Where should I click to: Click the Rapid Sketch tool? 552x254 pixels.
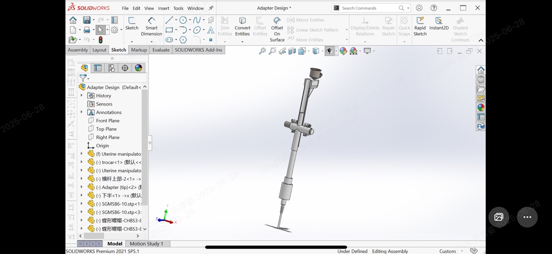click(420, 26)
